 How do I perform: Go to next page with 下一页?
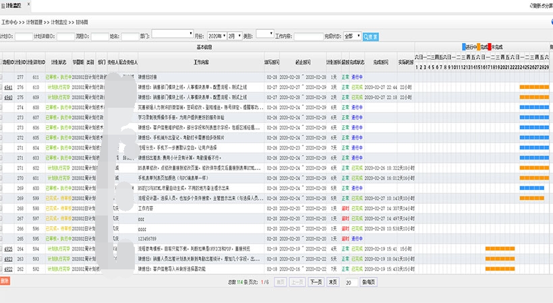316,282
